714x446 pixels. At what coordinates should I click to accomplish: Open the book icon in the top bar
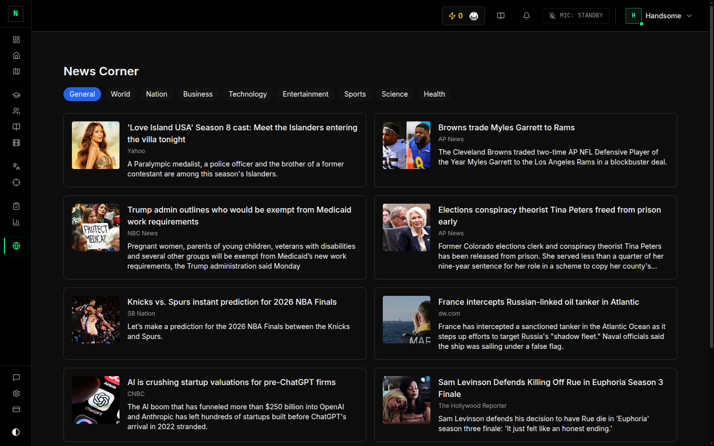pyautogui.click(x=501, y=16)
